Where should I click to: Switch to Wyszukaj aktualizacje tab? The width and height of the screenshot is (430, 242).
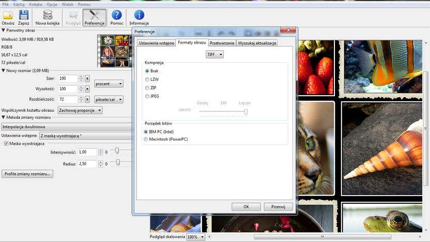tap(257, 43)
